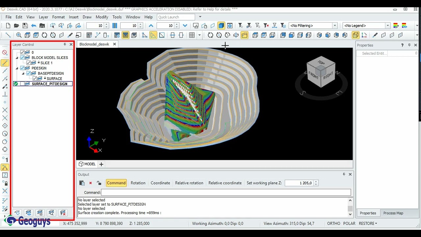The image size is (421, 237).
Task: Paste with the Output panel clipboard icon
Action: (x=82, y=183)
